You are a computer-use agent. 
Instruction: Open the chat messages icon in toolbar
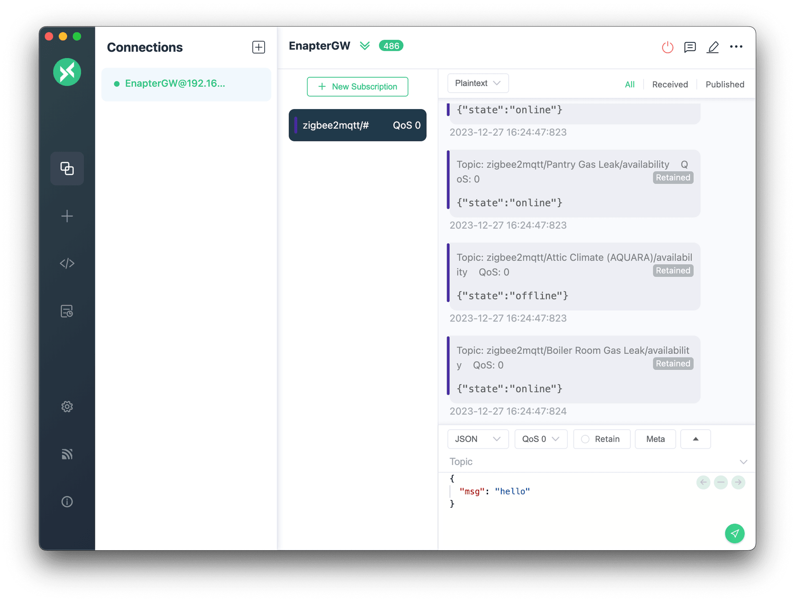[690, 47]
